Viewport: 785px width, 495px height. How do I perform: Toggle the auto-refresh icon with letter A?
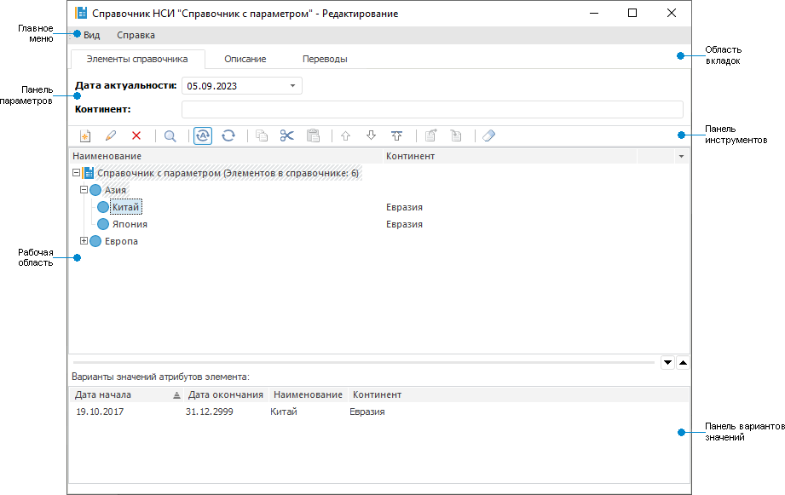click(203, 135)
